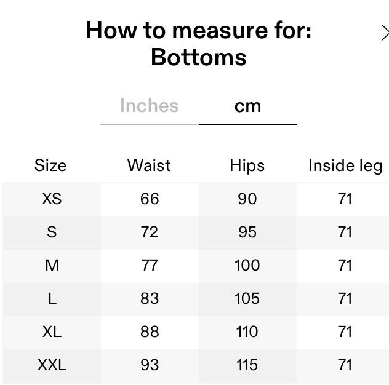This screenshot has width=389, height=385.
Task: Select the M size row label
Action: click(52, 265)
